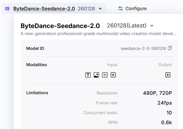Select the model ID text seedance-2-0-260128
183x129 pixels.
coord(143,49)
